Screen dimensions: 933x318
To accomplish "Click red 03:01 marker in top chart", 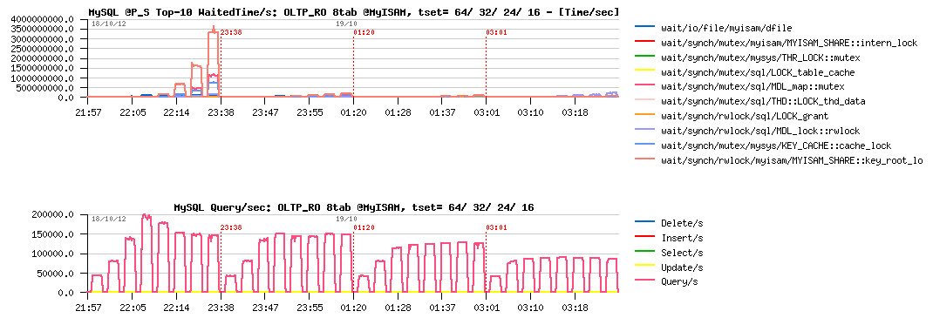I will 496,32.
